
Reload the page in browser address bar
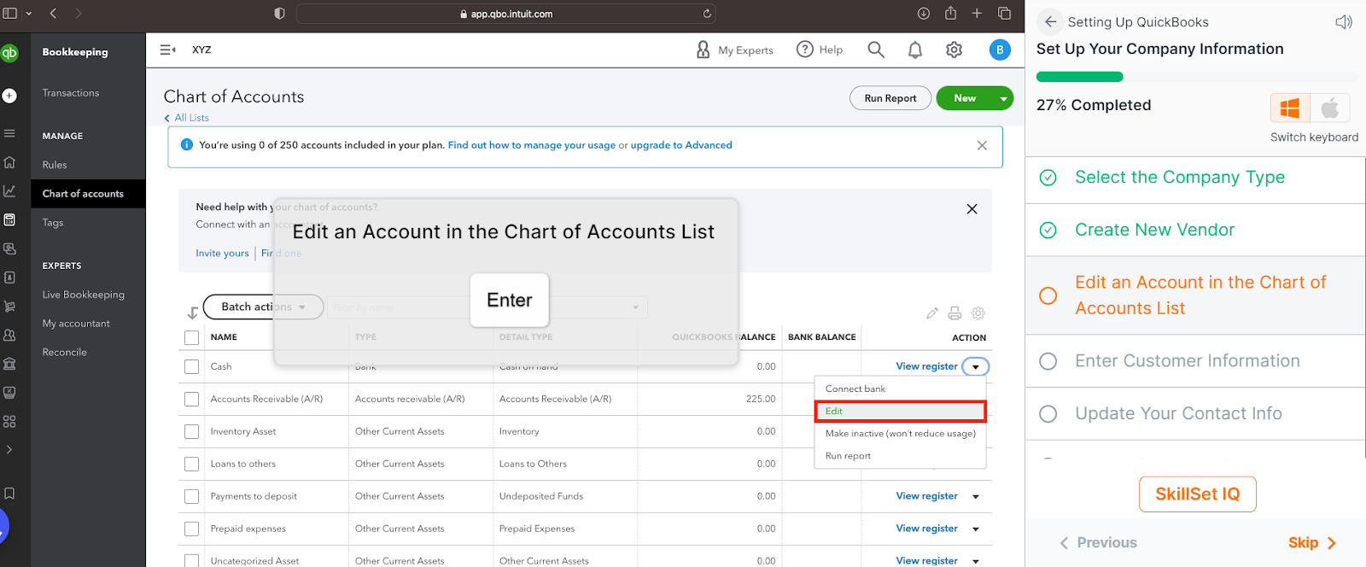pos(707,14)
